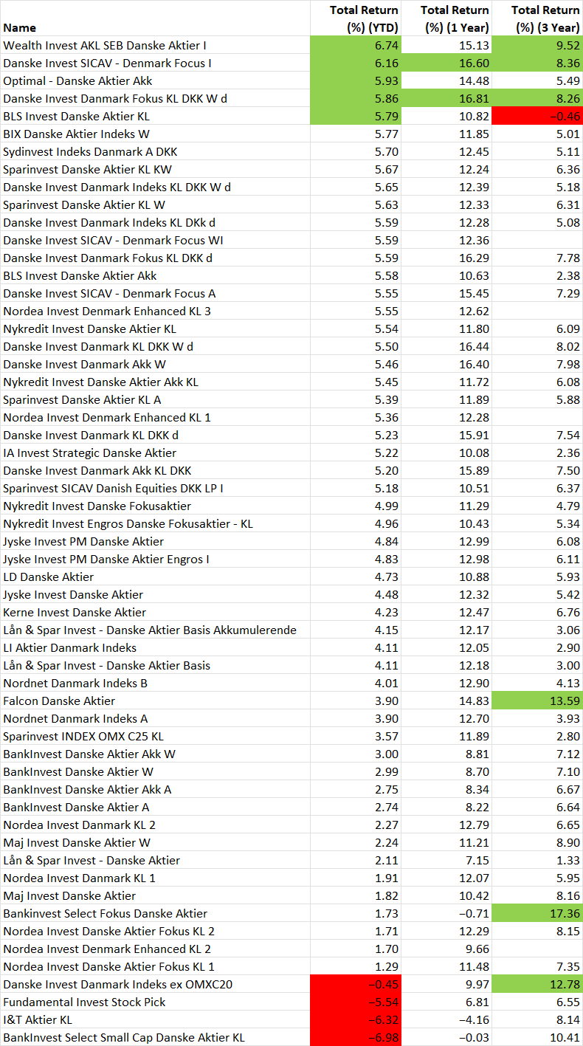This screenshot has height=1046, width=583.
Task: Select the LI Aktier Danmark Indeks cell
Action: [156, 647]
